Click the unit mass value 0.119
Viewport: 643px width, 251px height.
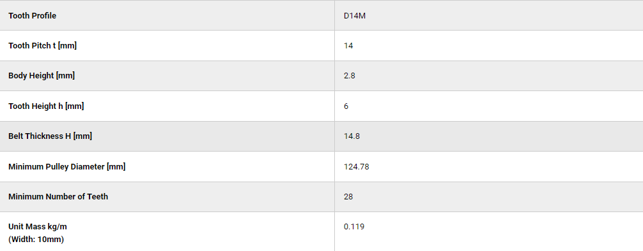(354, 227)
